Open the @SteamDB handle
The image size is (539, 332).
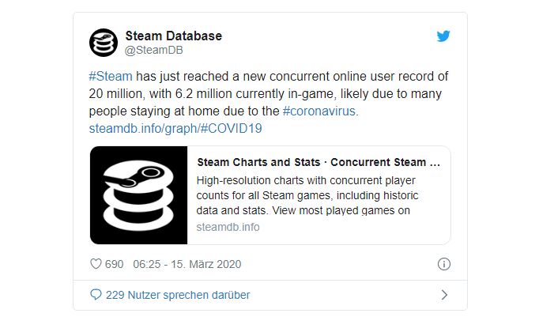[152, 51]
